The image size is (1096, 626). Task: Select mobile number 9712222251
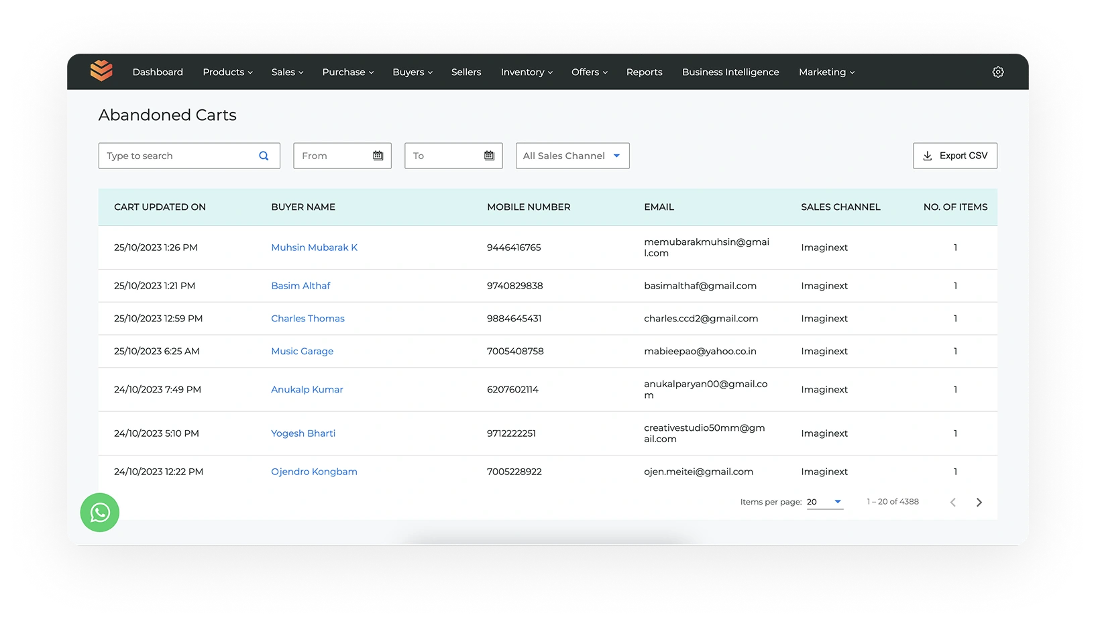tap(511, 433)
